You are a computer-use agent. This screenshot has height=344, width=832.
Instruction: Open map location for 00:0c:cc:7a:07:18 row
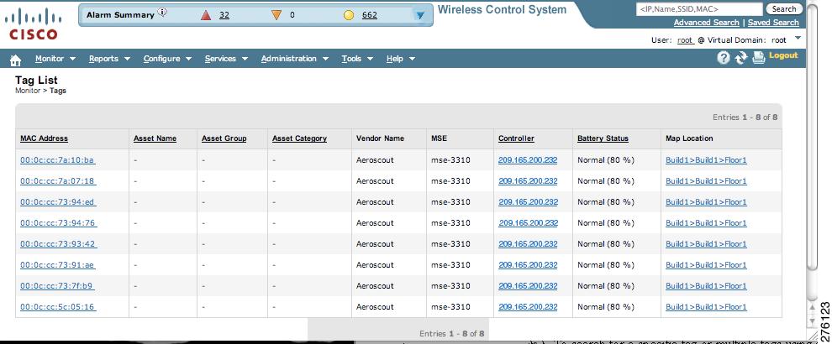[706, 180]
